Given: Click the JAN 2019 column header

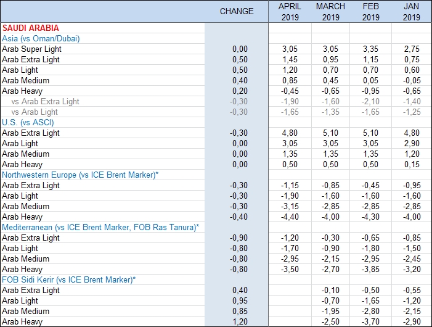Looking at the screenshot, I should tap(411, 12).
